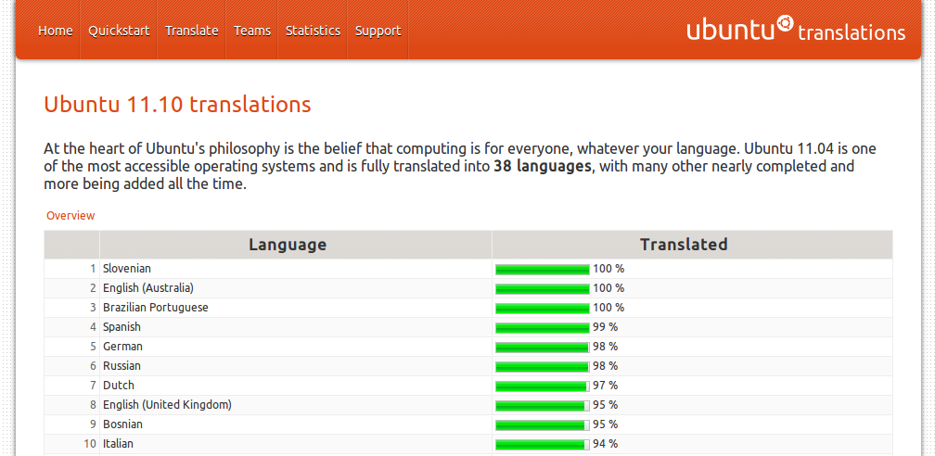Click the rank number 10 cell
Screen dimensions: 935x456
tap(72, 443)
